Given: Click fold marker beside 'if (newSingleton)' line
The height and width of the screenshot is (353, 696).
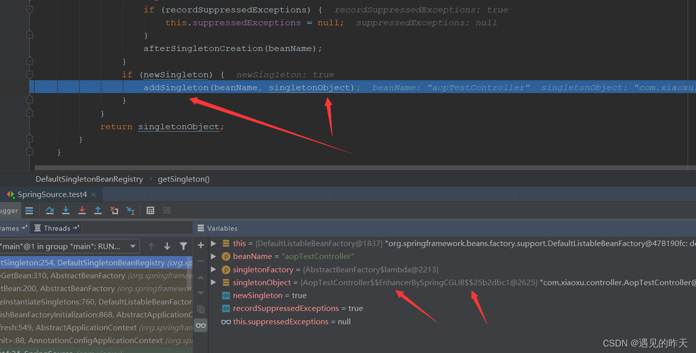Looking at the screenshot, I should (x=30, y=75).
